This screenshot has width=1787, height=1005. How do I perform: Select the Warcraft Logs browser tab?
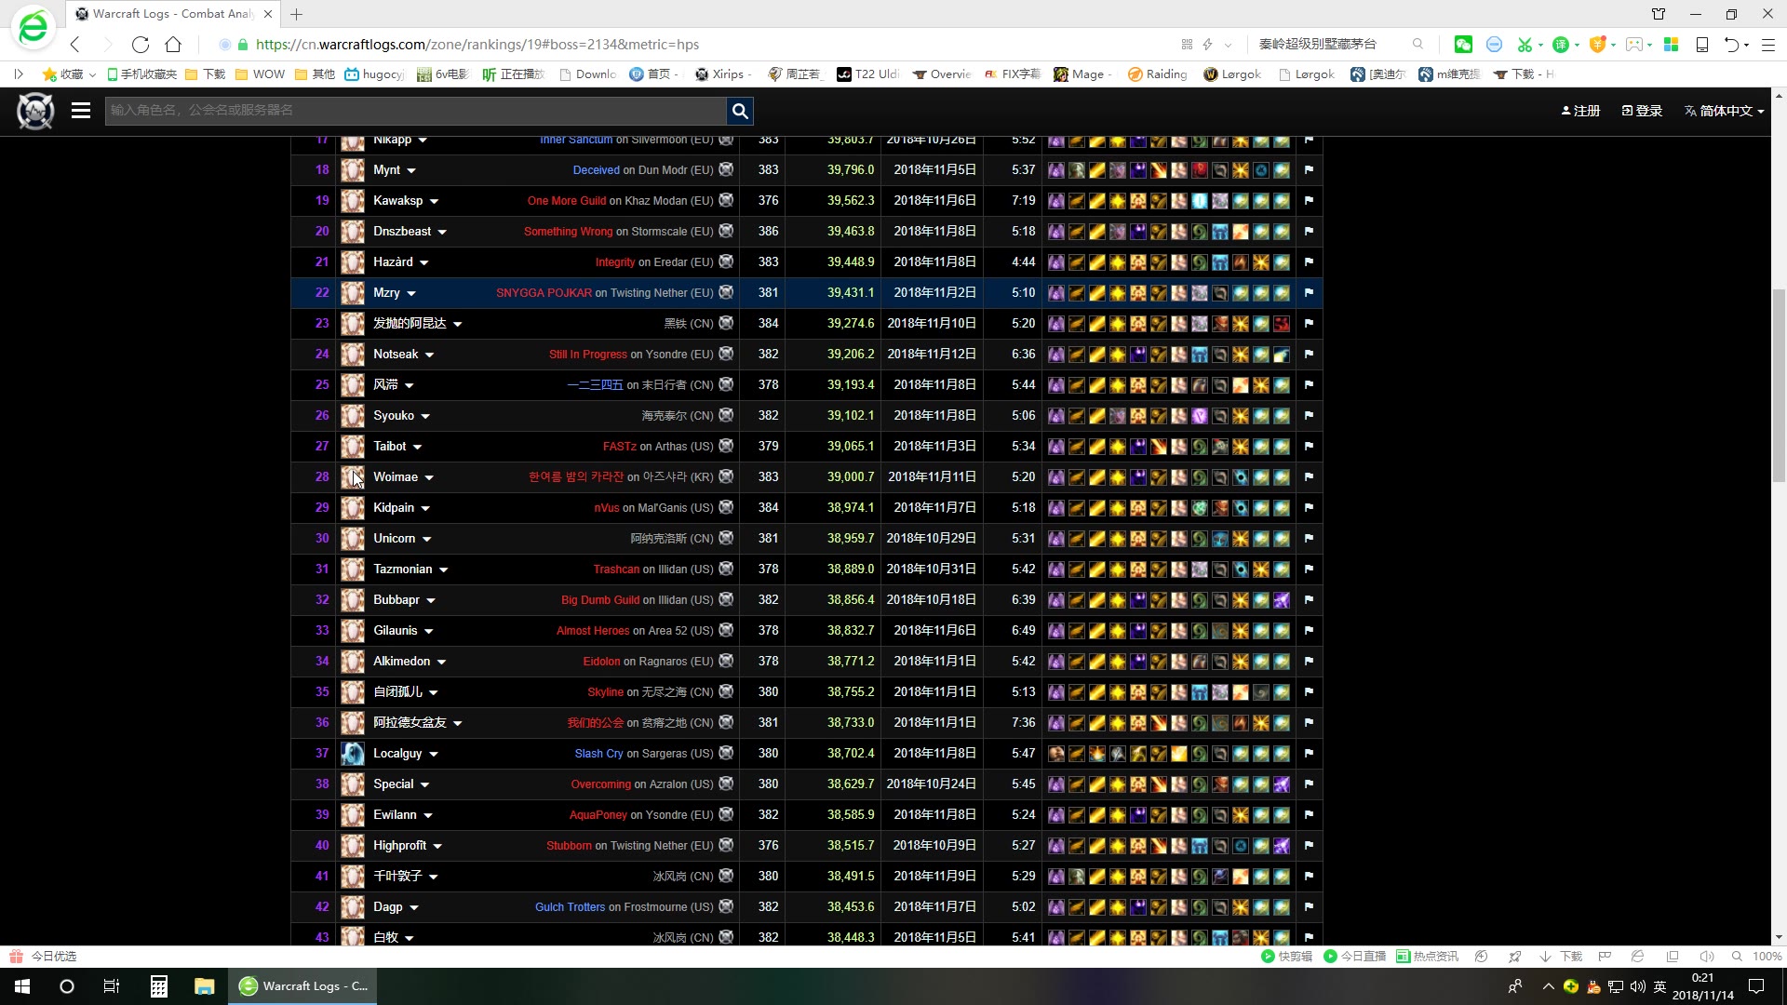tap(173, 14)
